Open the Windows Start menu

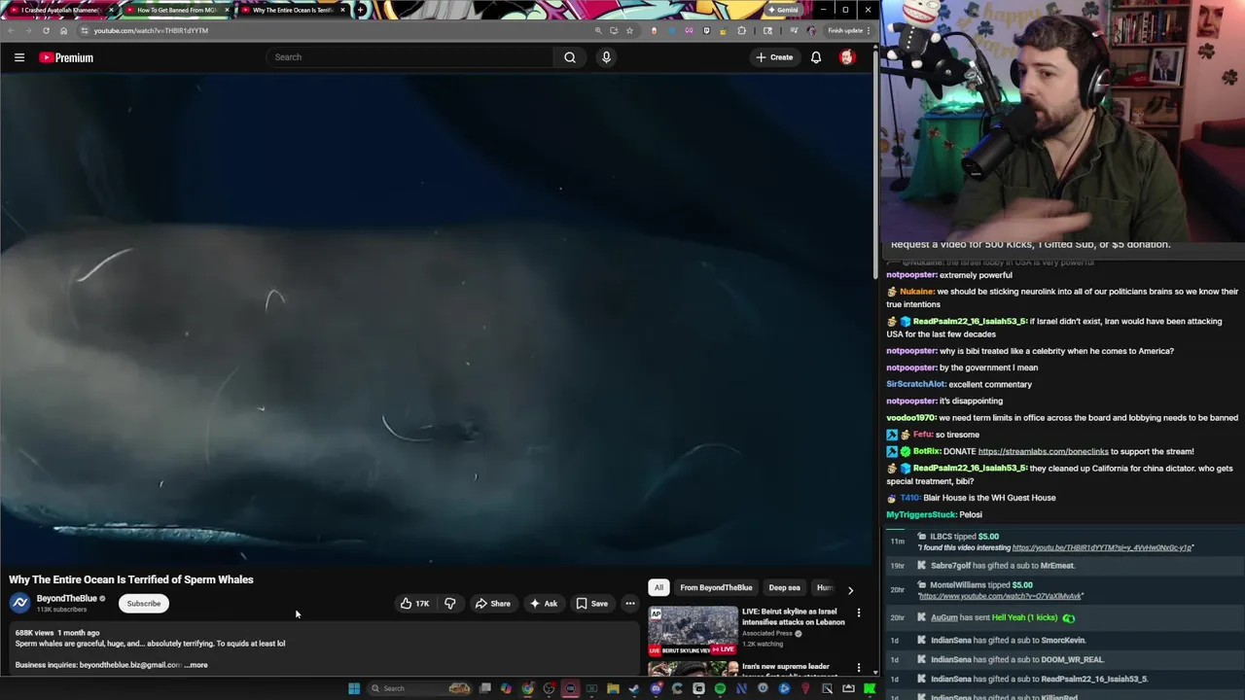[354, 688]
